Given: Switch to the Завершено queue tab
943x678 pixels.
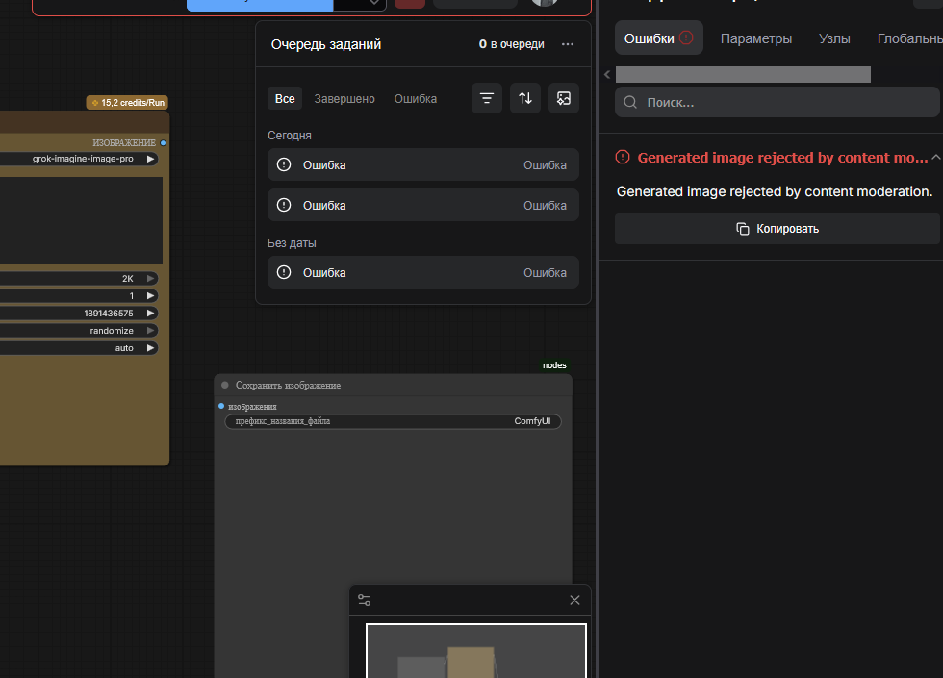Looking at the screenshot, I should (344, 98).
